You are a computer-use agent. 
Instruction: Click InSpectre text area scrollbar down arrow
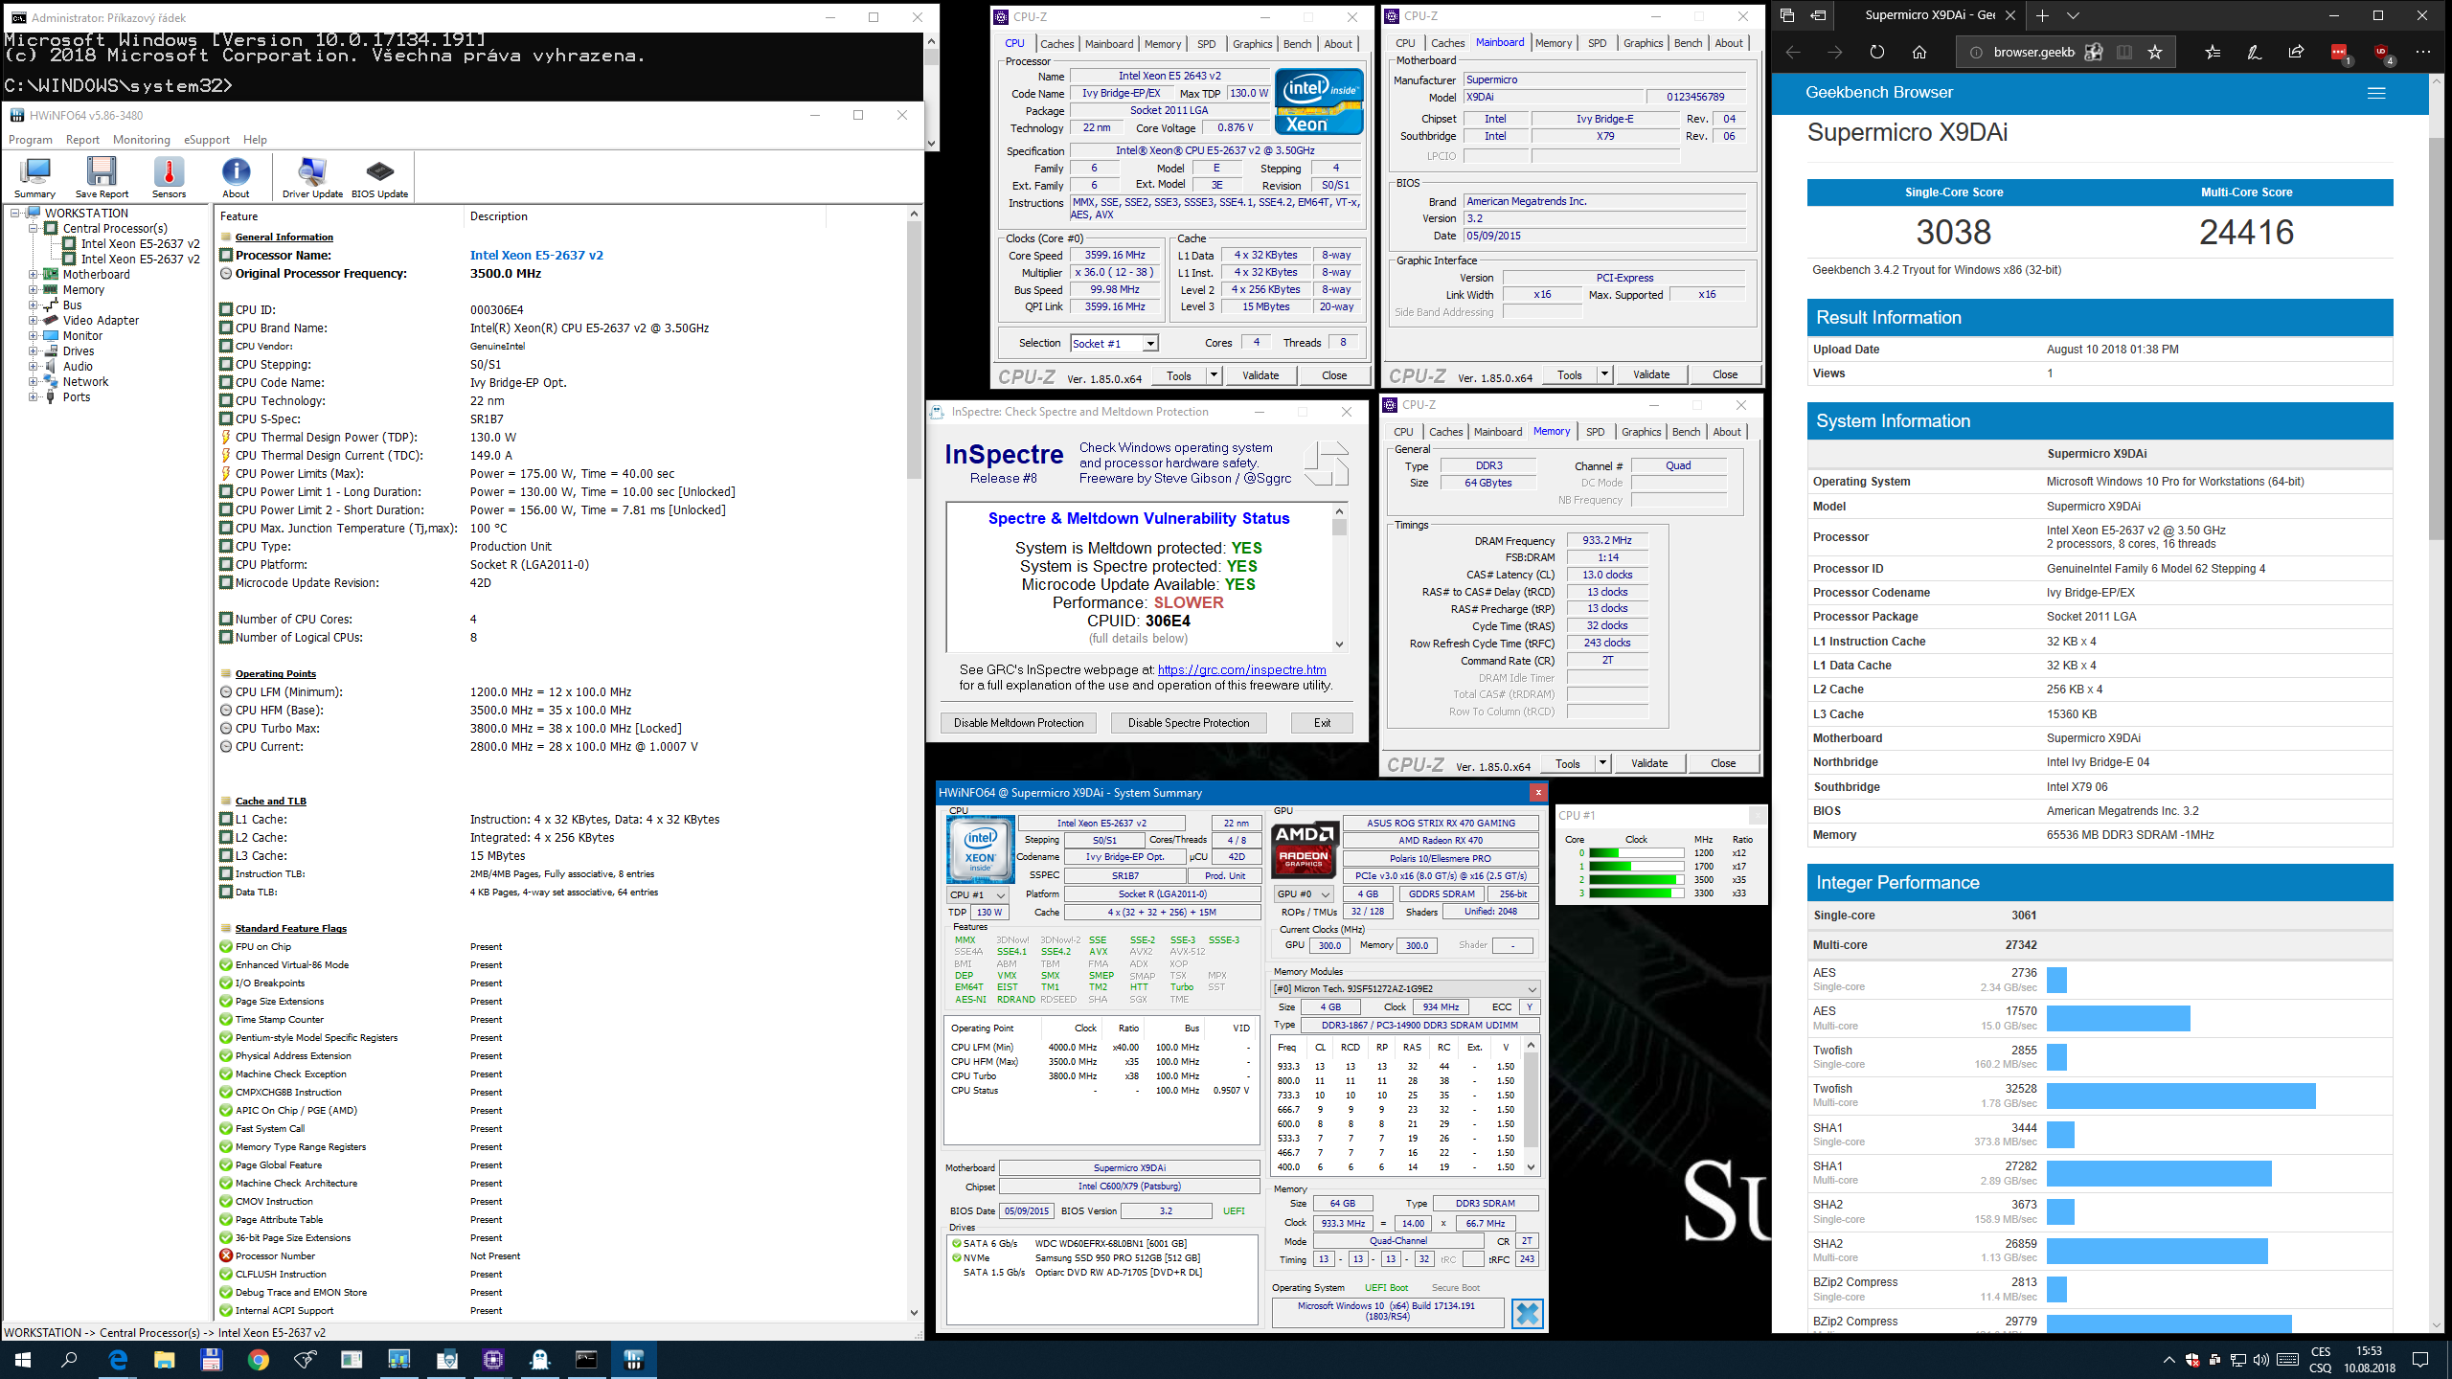1339,644
